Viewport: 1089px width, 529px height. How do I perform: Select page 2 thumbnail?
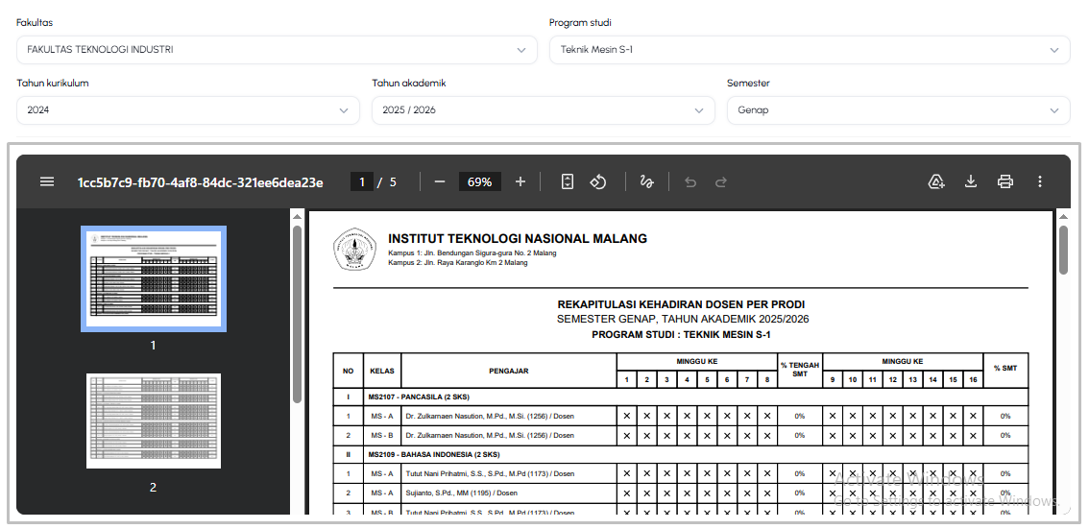[x=154, y=421]
